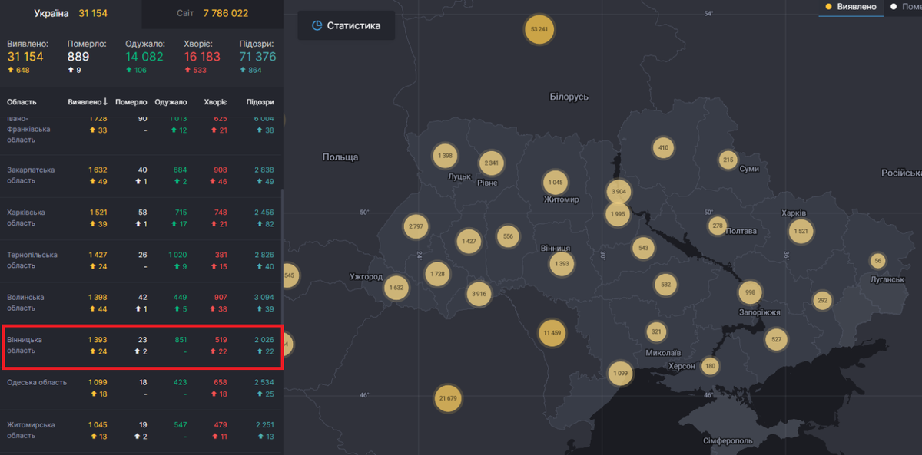922x455 pixels.
Task: Click the Підозри total 71 376
Action: pos(257,57)
